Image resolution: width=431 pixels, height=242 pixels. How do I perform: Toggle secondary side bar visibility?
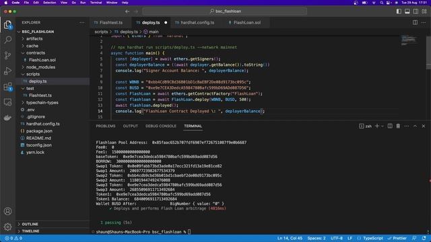416,11
